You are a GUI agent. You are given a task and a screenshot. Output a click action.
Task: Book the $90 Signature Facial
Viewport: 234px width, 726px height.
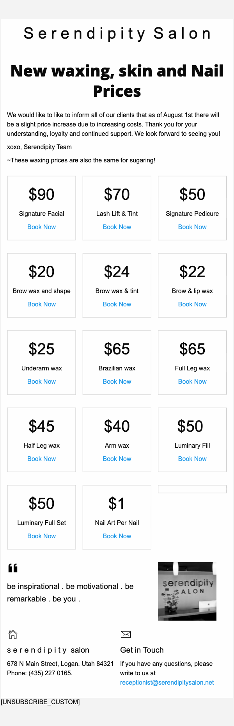click(x=41, y=227)
